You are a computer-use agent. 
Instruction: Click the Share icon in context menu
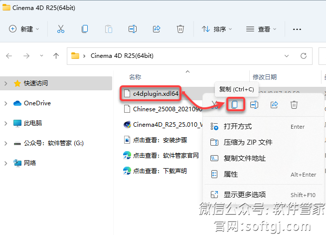click(x=274, y=104)
